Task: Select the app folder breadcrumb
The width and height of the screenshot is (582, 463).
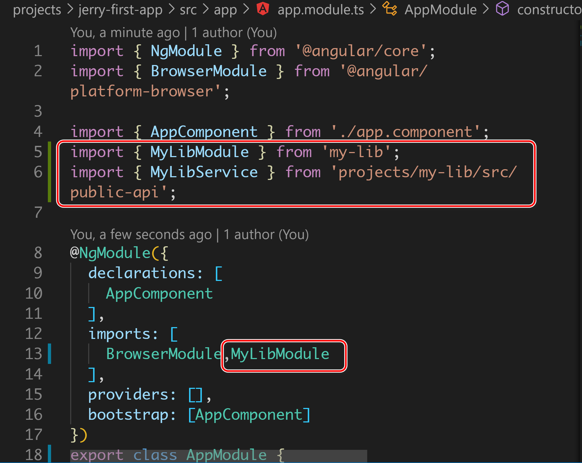Action: pos(225,10)
